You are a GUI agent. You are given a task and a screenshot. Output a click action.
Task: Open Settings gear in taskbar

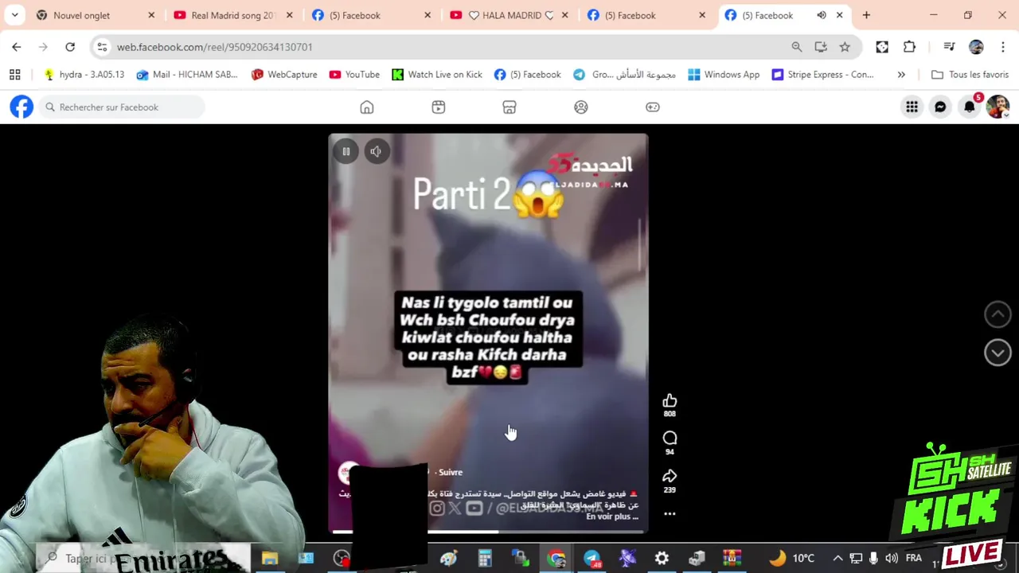pyautogui.click(x=662, y=558)
